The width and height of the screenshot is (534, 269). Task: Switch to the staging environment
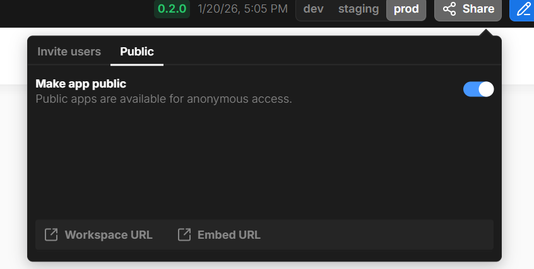tap(359, 9)
